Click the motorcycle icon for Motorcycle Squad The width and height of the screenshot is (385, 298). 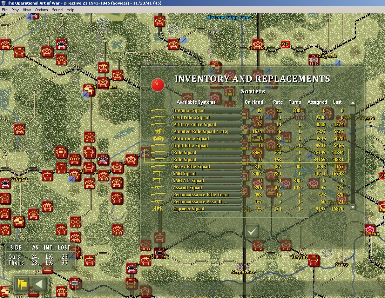[x=158, y=138]
